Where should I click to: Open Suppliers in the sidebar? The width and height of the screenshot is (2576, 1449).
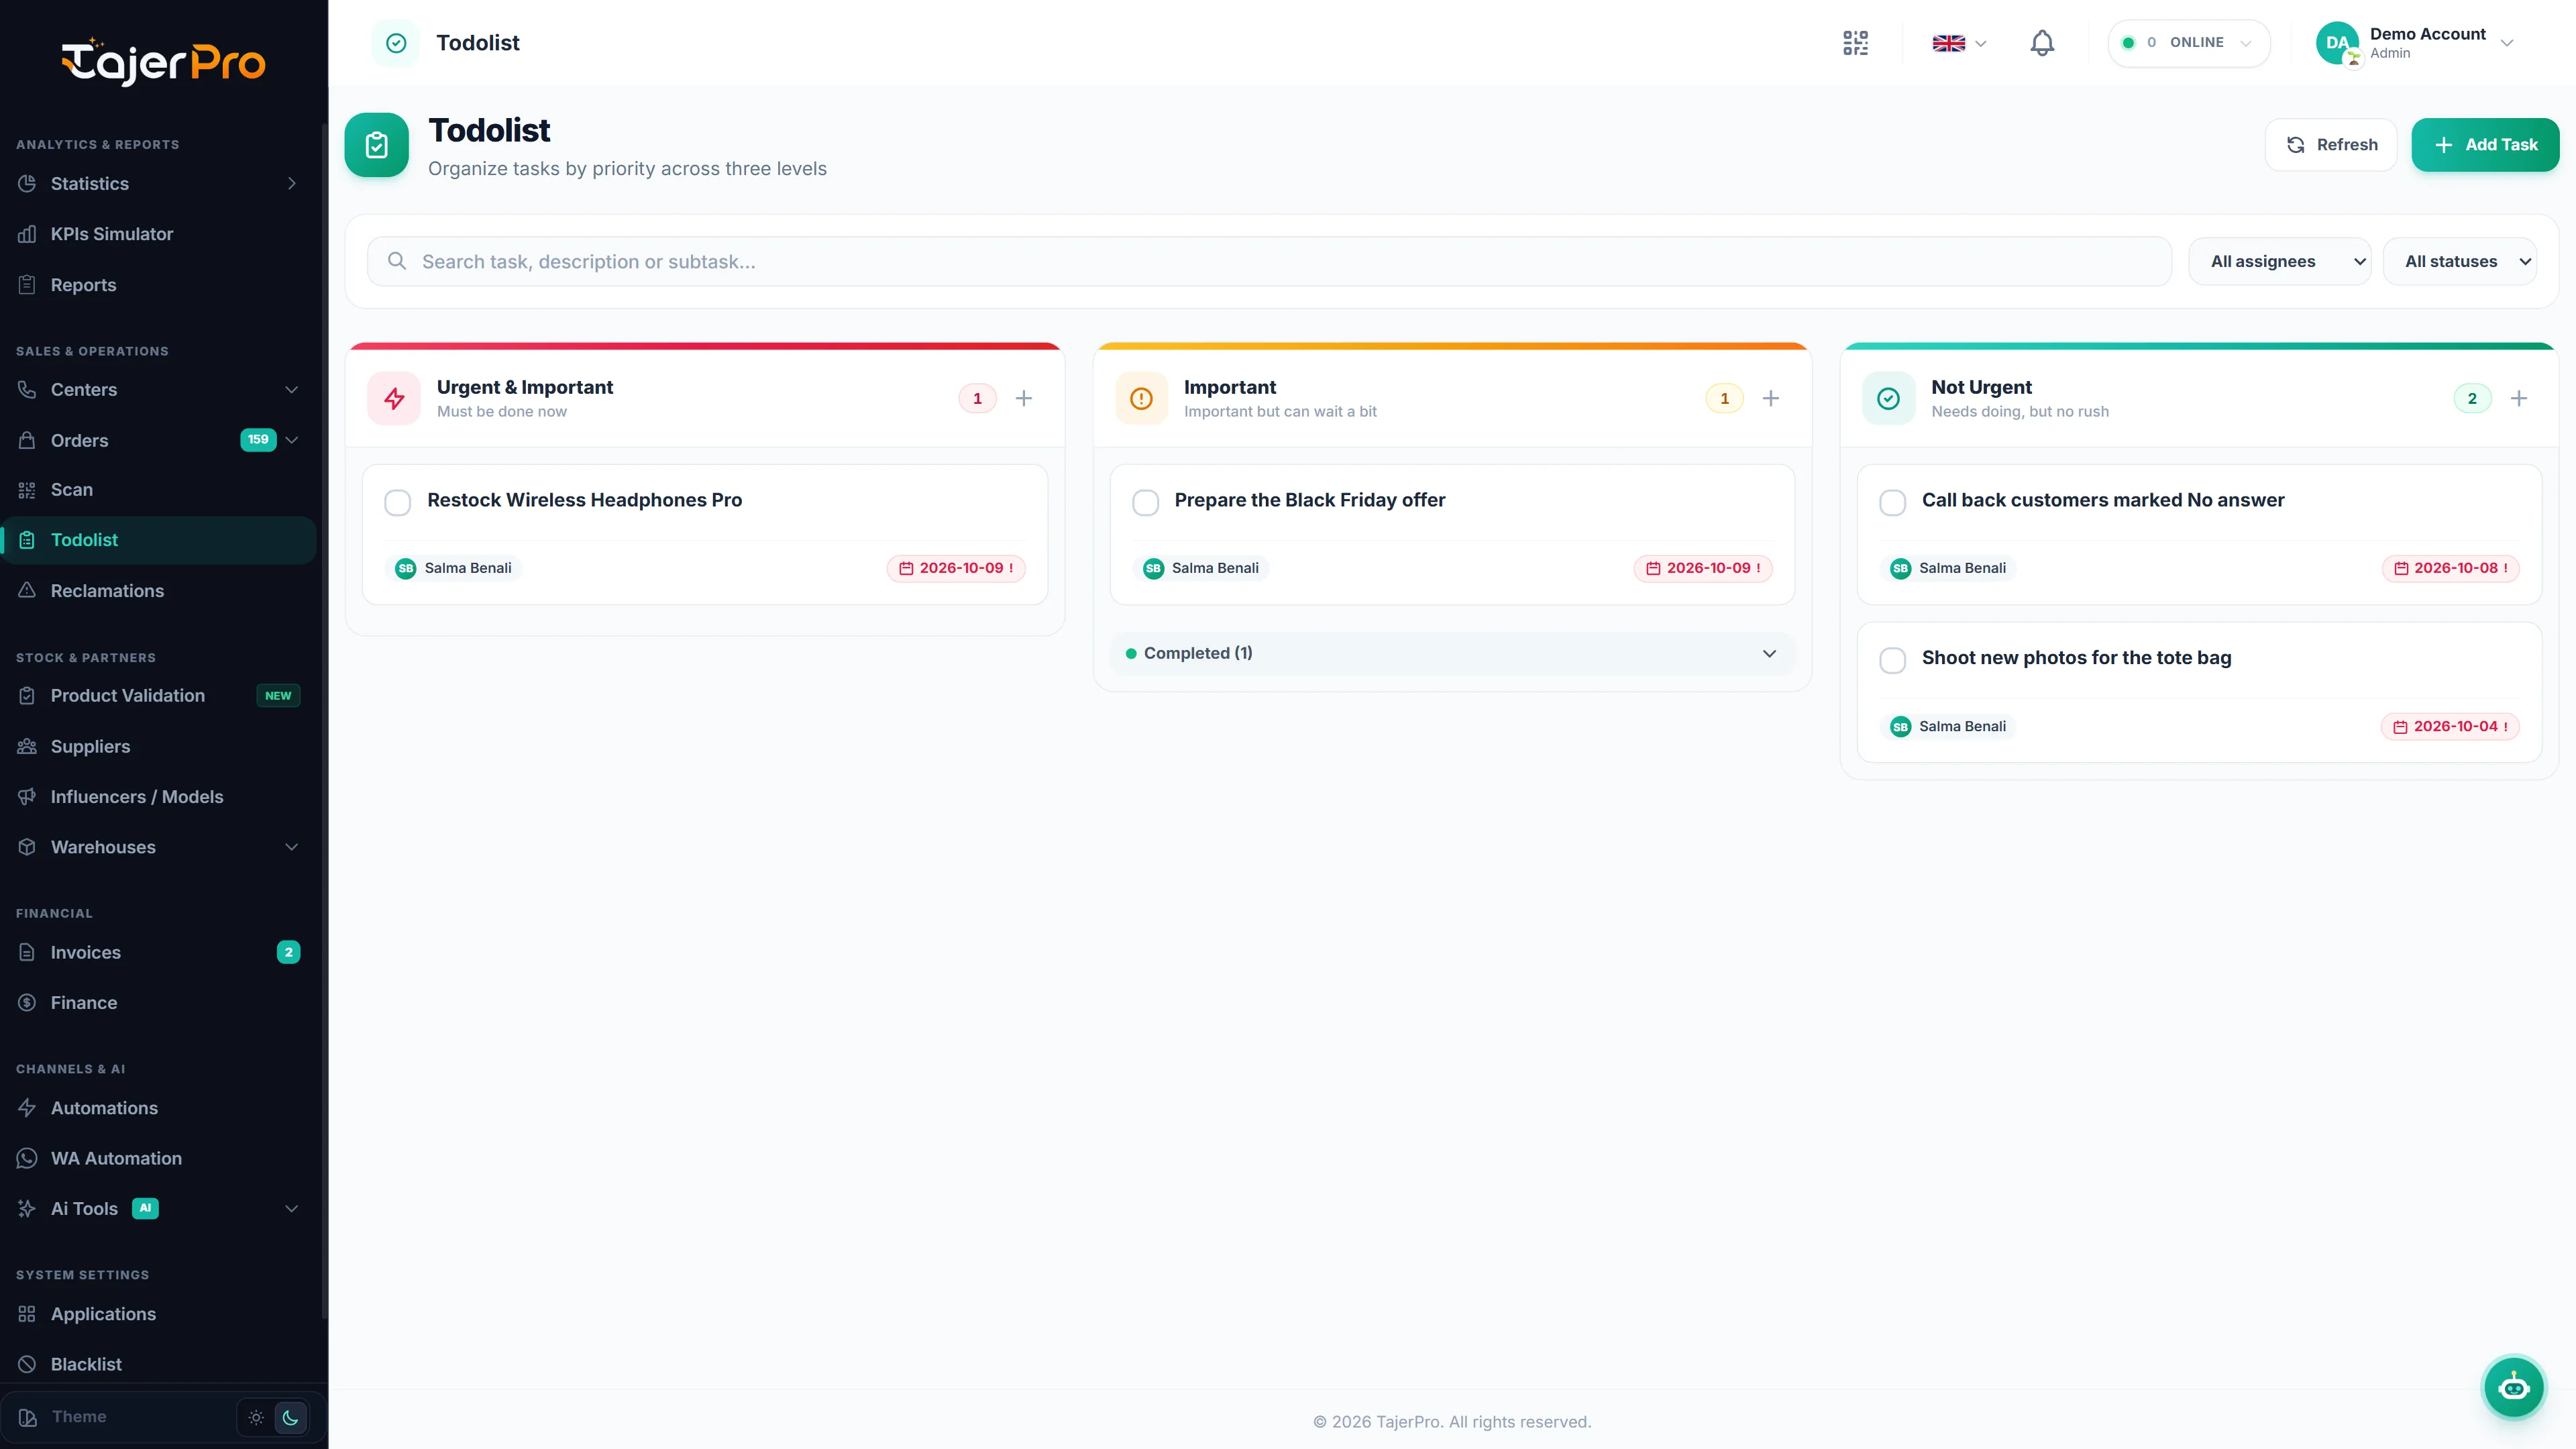(x=159, y=746)
